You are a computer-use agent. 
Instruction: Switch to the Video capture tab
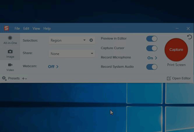point(10,67)
